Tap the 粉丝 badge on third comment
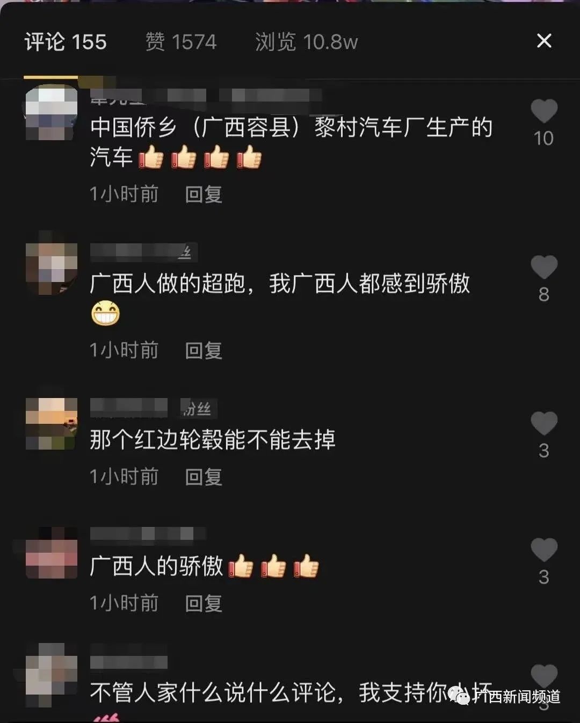Viewport: 580px width, 723px height. tap(197, 409)
